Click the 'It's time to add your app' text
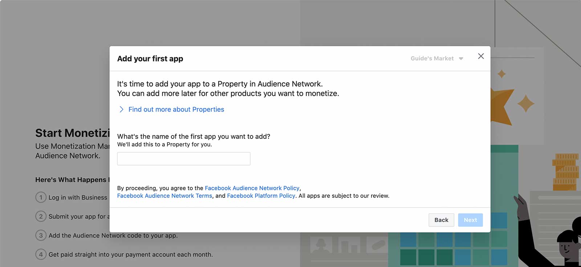Viewport: 581px width, 267px height. 220,84
